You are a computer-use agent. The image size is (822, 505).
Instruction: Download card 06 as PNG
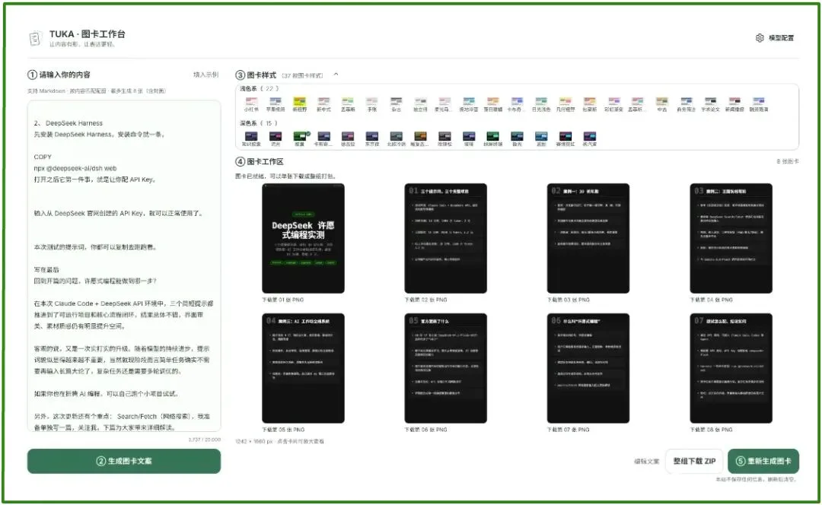425,430
